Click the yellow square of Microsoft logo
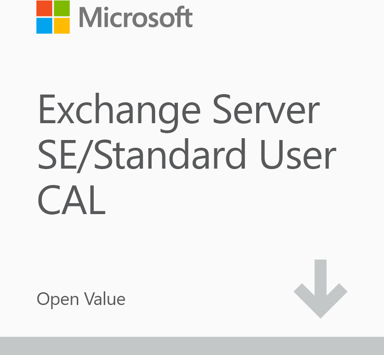Viewport: 384px width, 355px height. [62, 25]
